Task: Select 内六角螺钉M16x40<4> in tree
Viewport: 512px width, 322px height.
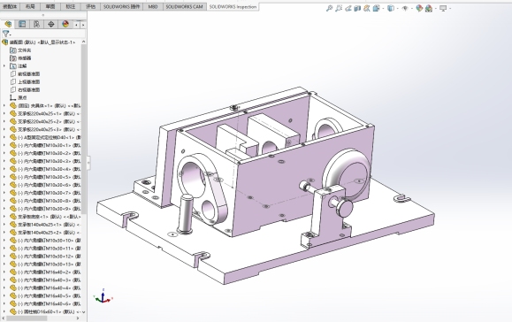Action: coord(45,287)
